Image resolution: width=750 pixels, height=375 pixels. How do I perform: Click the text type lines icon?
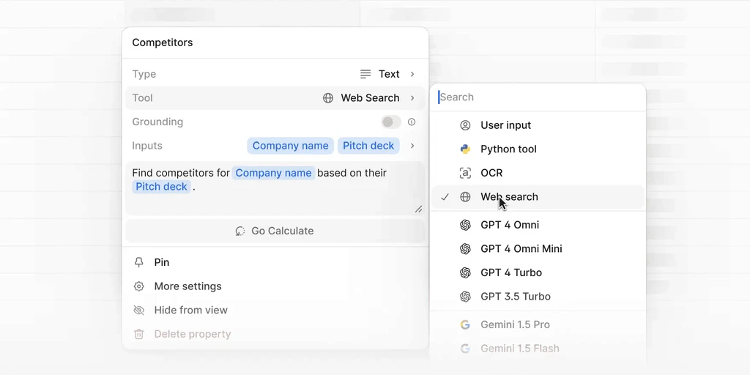point(365,74)
